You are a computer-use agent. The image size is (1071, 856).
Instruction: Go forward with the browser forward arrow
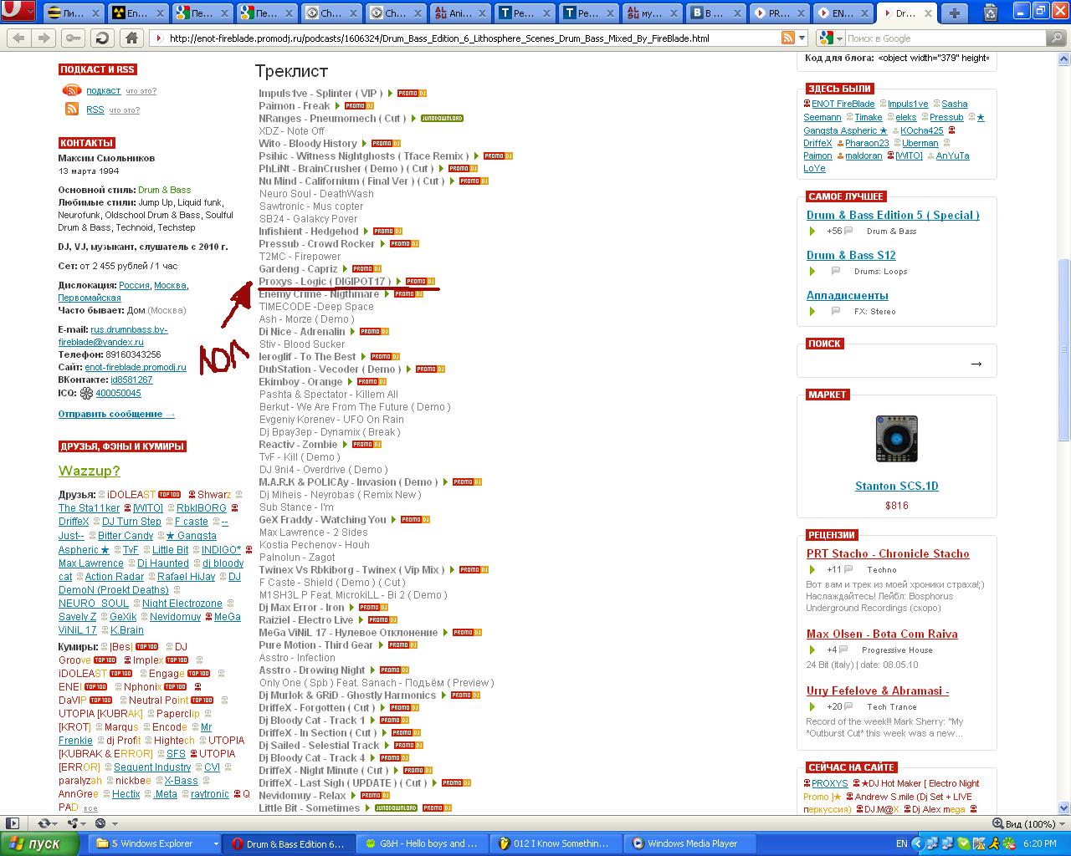pos(44,38)
